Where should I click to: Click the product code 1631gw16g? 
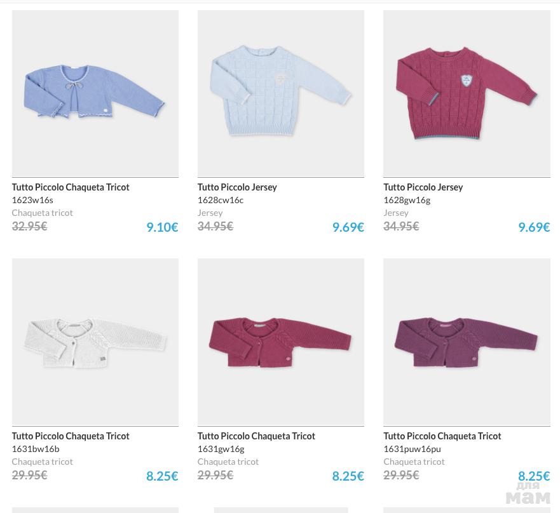tap(221, 449)
